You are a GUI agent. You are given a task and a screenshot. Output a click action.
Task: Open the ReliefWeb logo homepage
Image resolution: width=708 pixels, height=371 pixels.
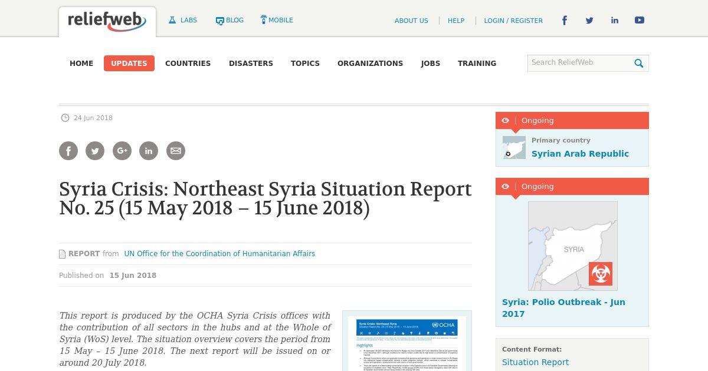click(x=107, y=22)
